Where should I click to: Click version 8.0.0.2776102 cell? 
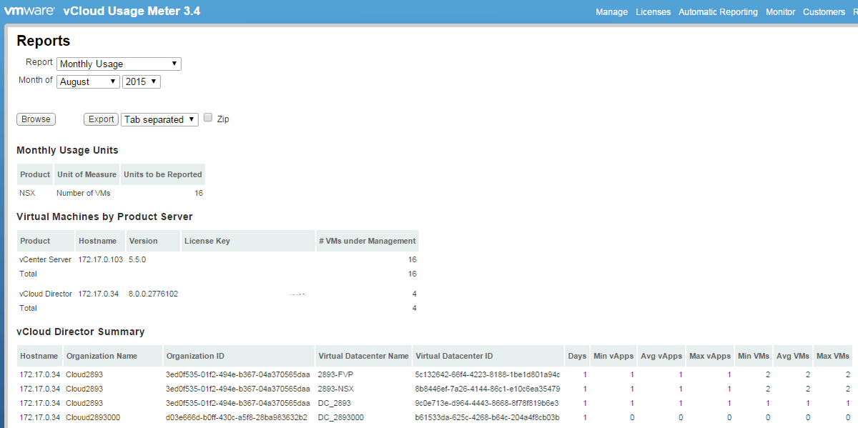click(153, 294)
